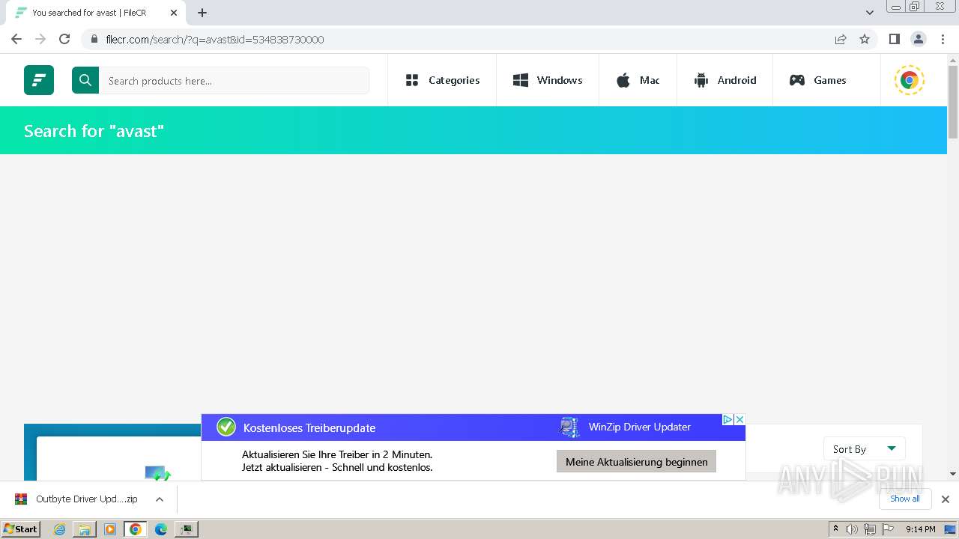Open the FileCR logo home link
The width and height of the screenshot is (959, 539).
[x=39, y=80]
